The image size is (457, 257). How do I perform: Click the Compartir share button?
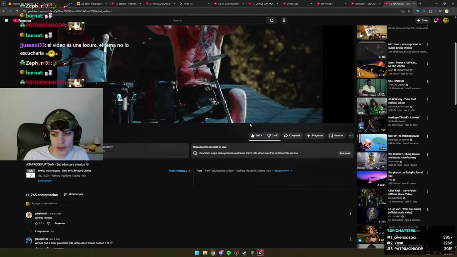[292, 136]
